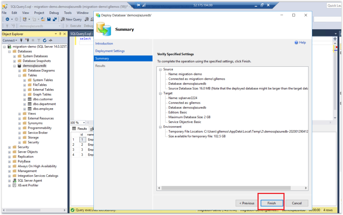Click the Object Explorer horizontal scrollbar
The height and width of the screenshot is (215, 343).
point(23,210)
